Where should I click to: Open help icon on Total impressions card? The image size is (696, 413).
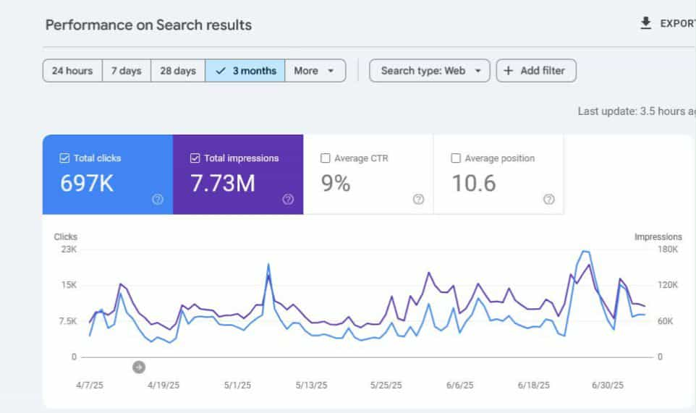click(x=288, y=200)
